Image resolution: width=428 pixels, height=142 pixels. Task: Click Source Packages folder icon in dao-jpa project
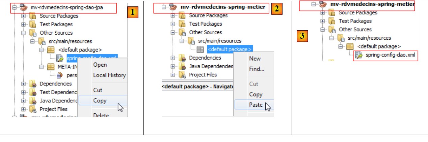(33, 16)
